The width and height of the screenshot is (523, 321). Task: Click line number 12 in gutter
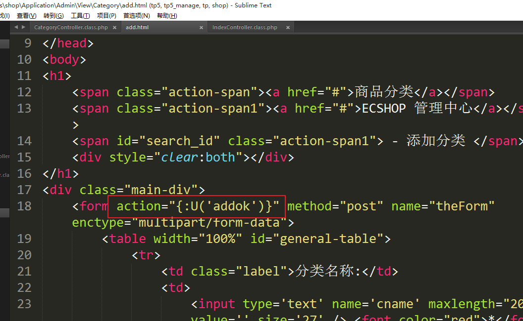24,92
